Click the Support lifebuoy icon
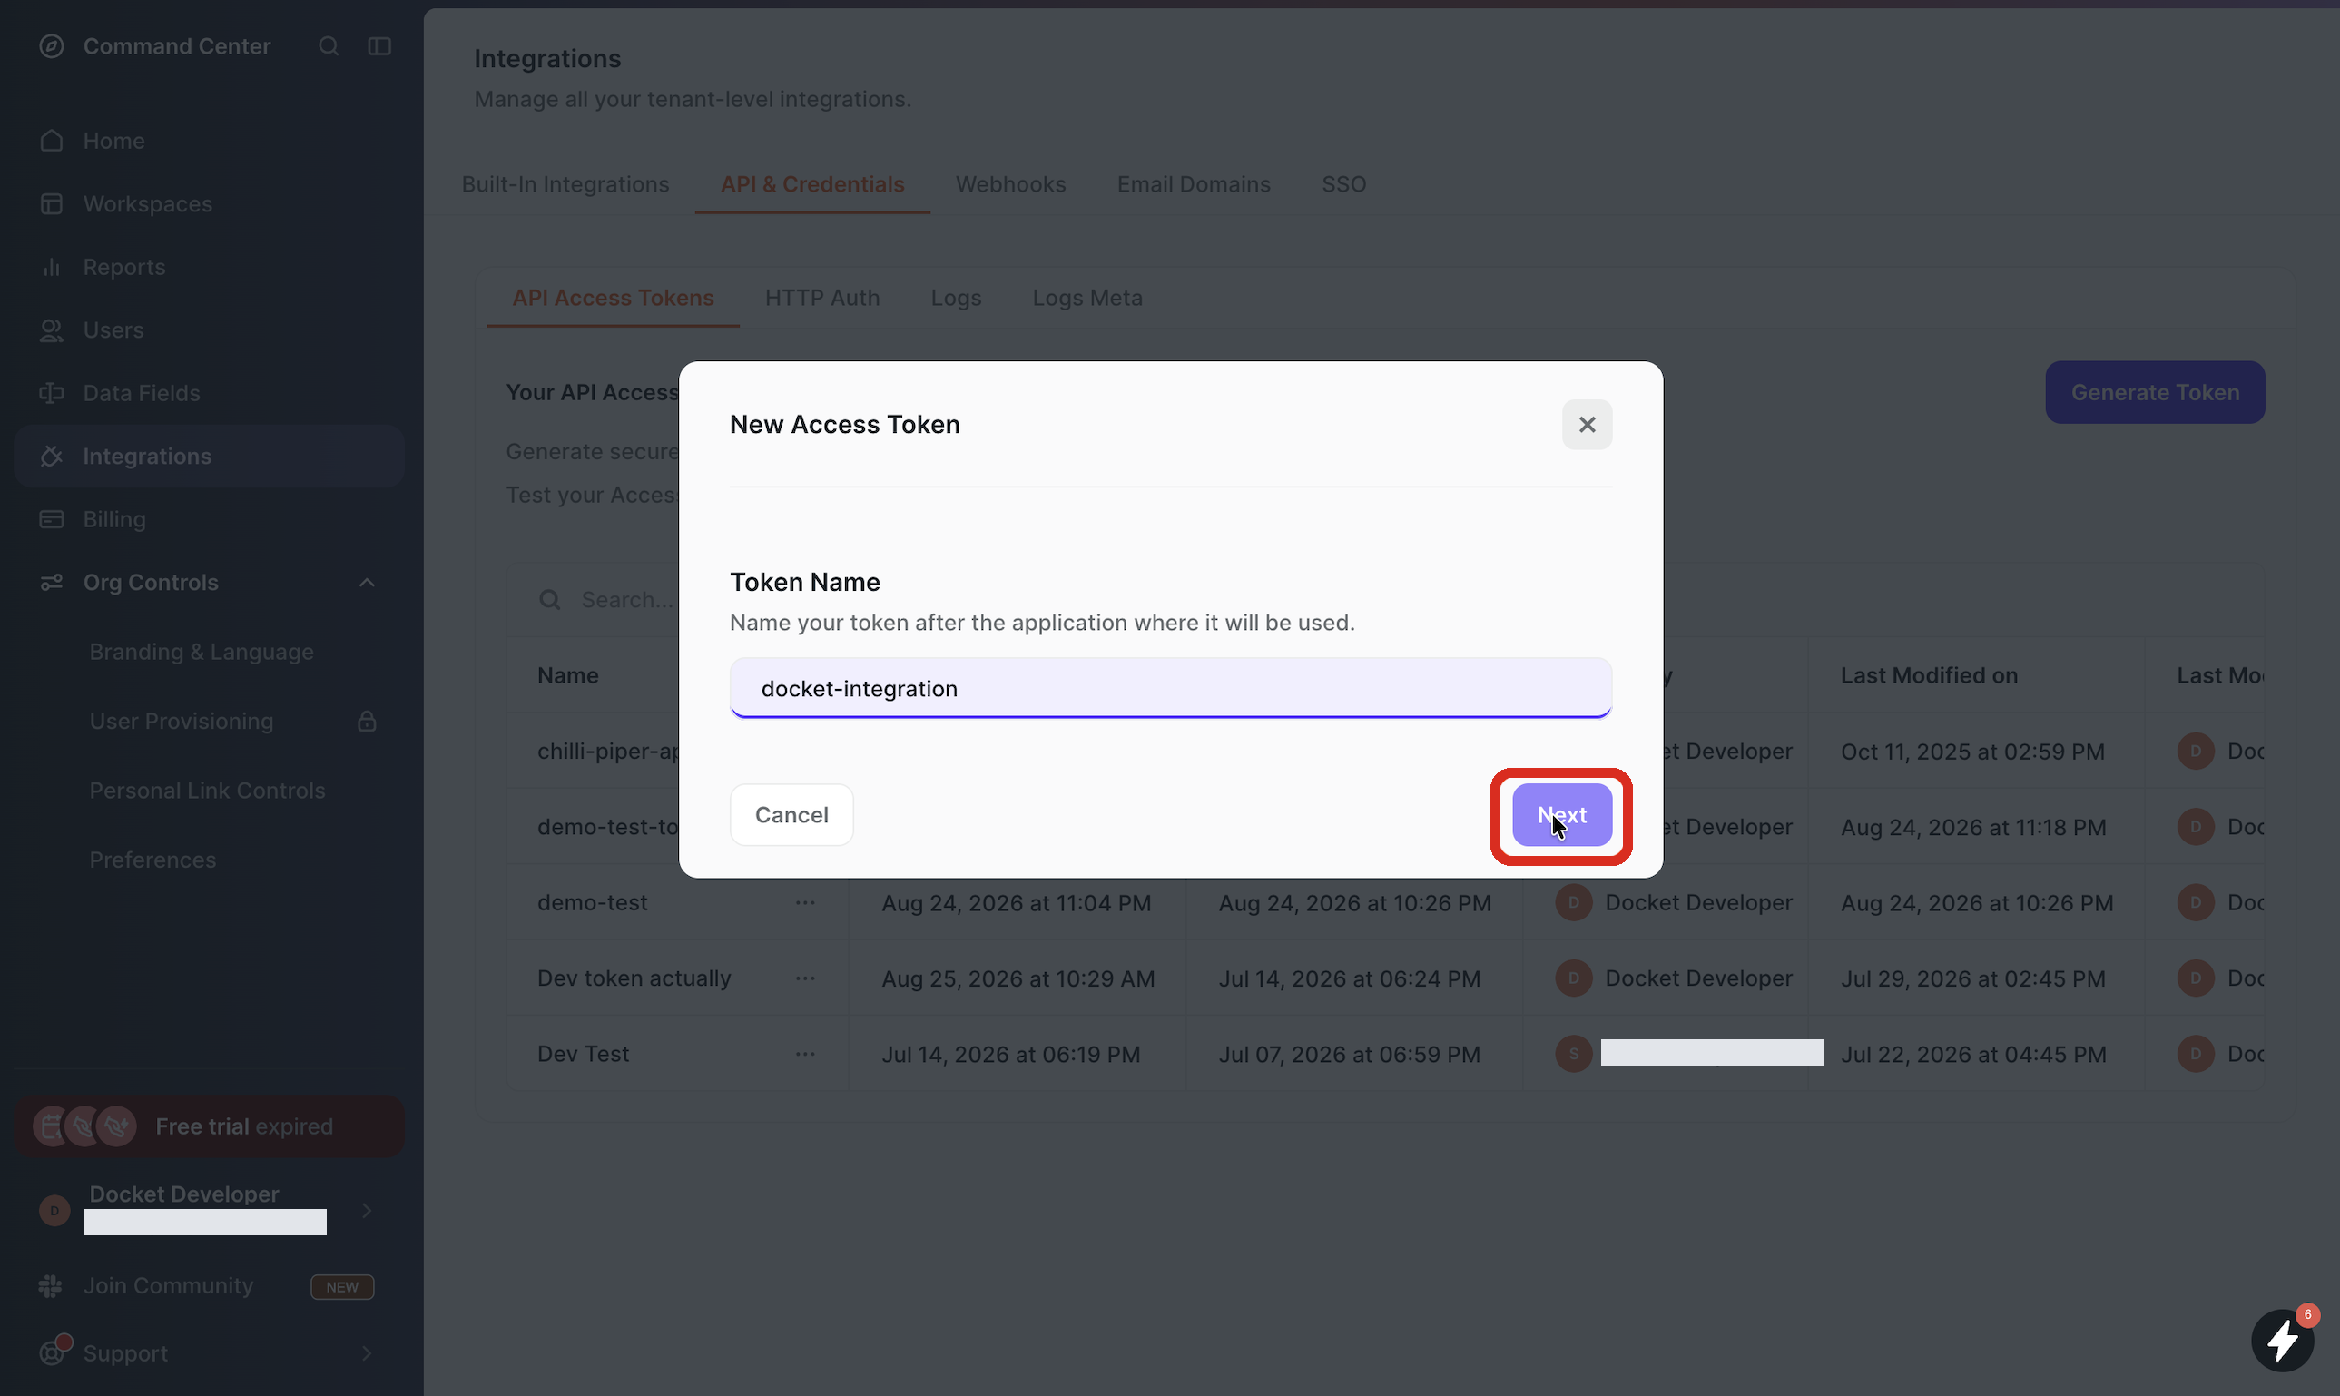The image size is (2340, 1396). point(53,1353)
